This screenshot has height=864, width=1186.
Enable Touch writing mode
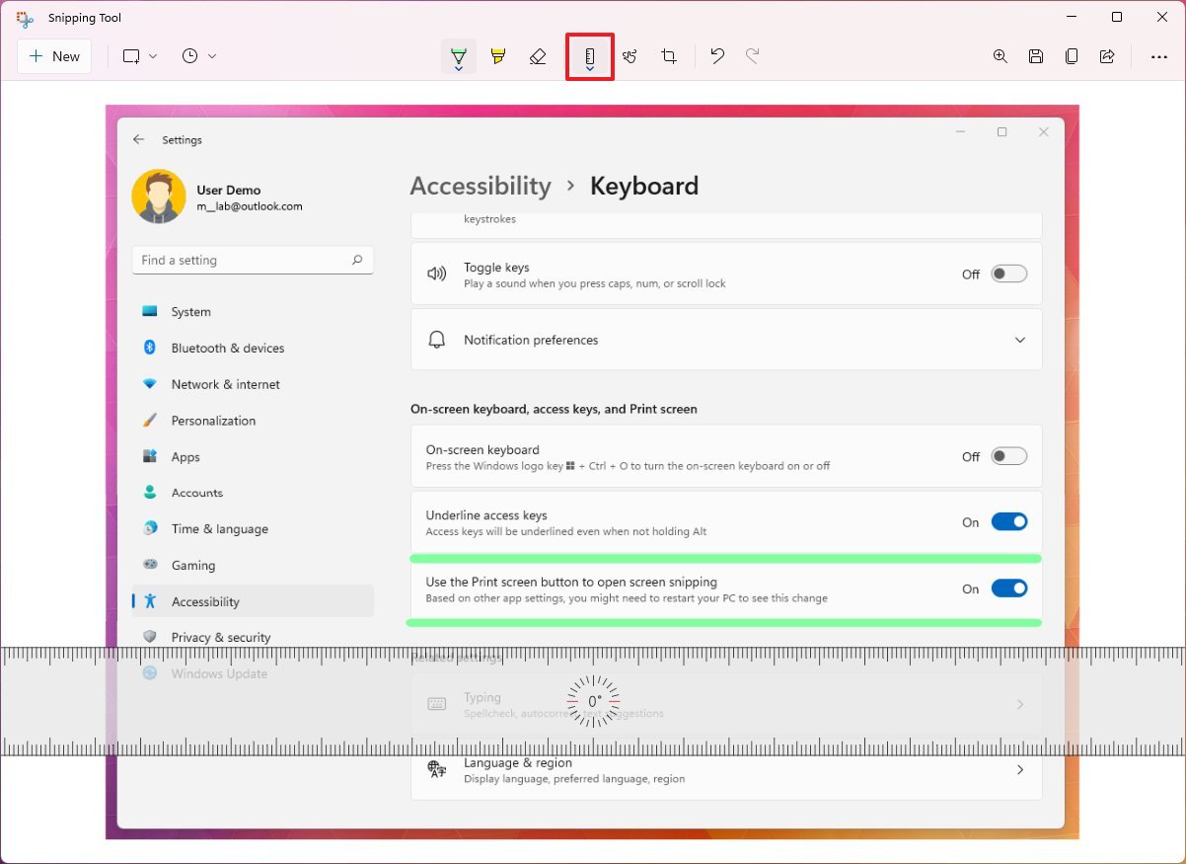point(630,56)
